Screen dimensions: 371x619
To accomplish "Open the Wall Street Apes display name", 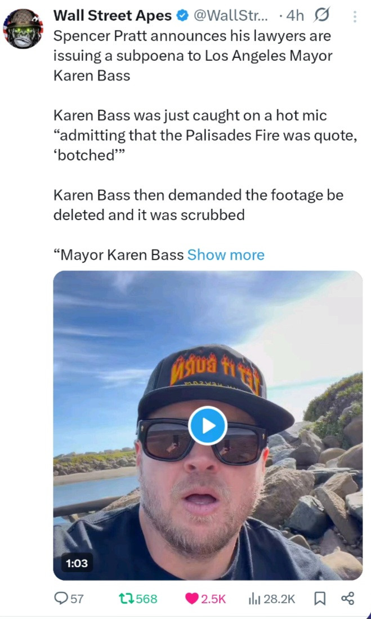I will pos(113,16).
